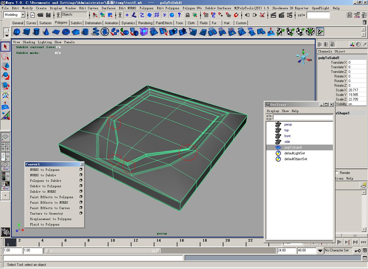Open Subdiv to NURBS option box
Viewport: 368px width, 269px height.
81,191
